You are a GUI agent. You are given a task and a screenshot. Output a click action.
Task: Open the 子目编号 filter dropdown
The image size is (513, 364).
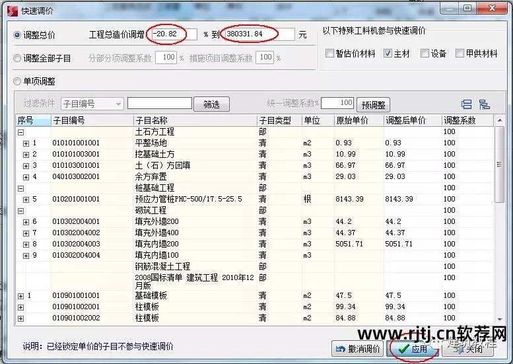92,104
